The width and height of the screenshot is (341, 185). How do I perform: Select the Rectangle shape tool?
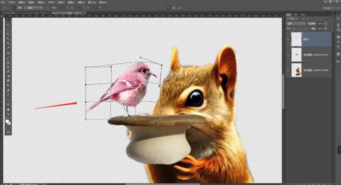8,105
